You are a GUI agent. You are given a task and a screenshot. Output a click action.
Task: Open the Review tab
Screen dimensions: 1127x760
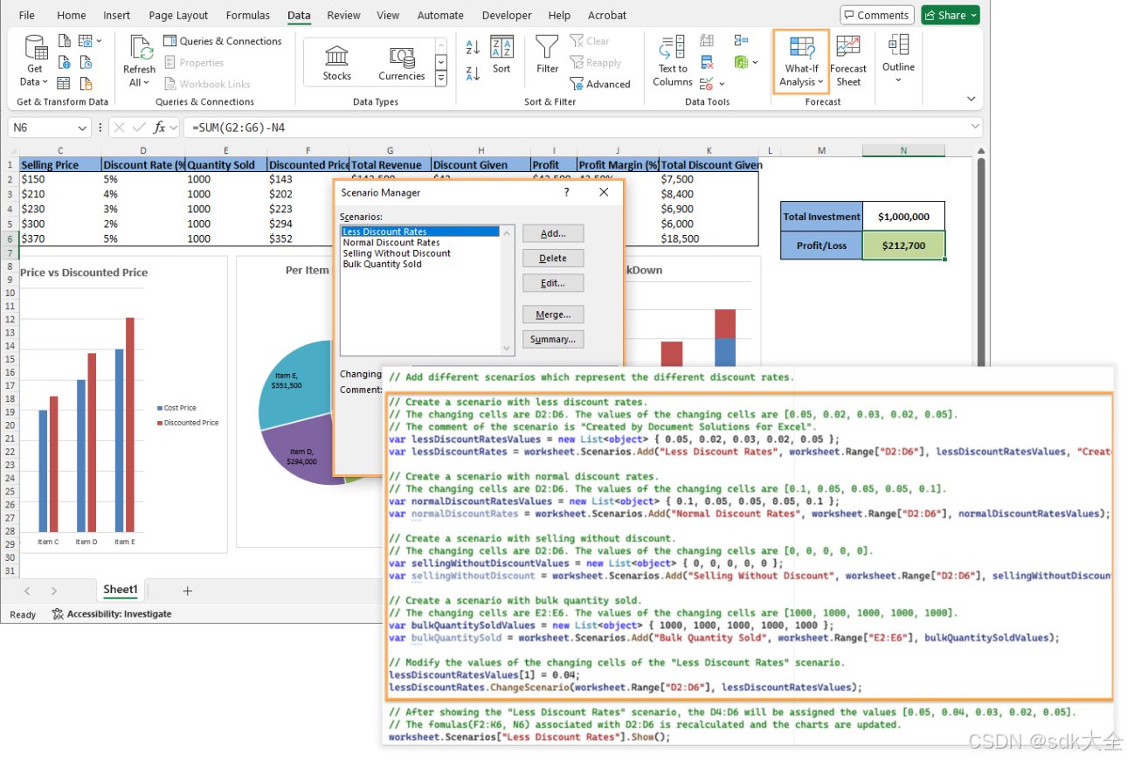point(344,15)
